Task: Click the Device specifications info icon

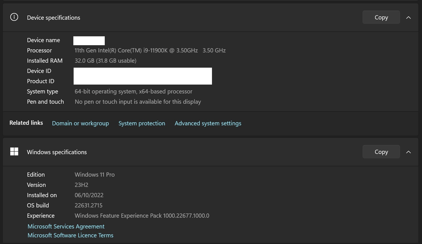Action: (x=14, y=17)
